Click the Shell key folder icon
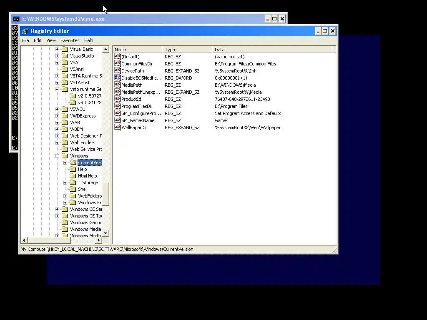This screenshot has height=320, width=427. click(73, 189)
